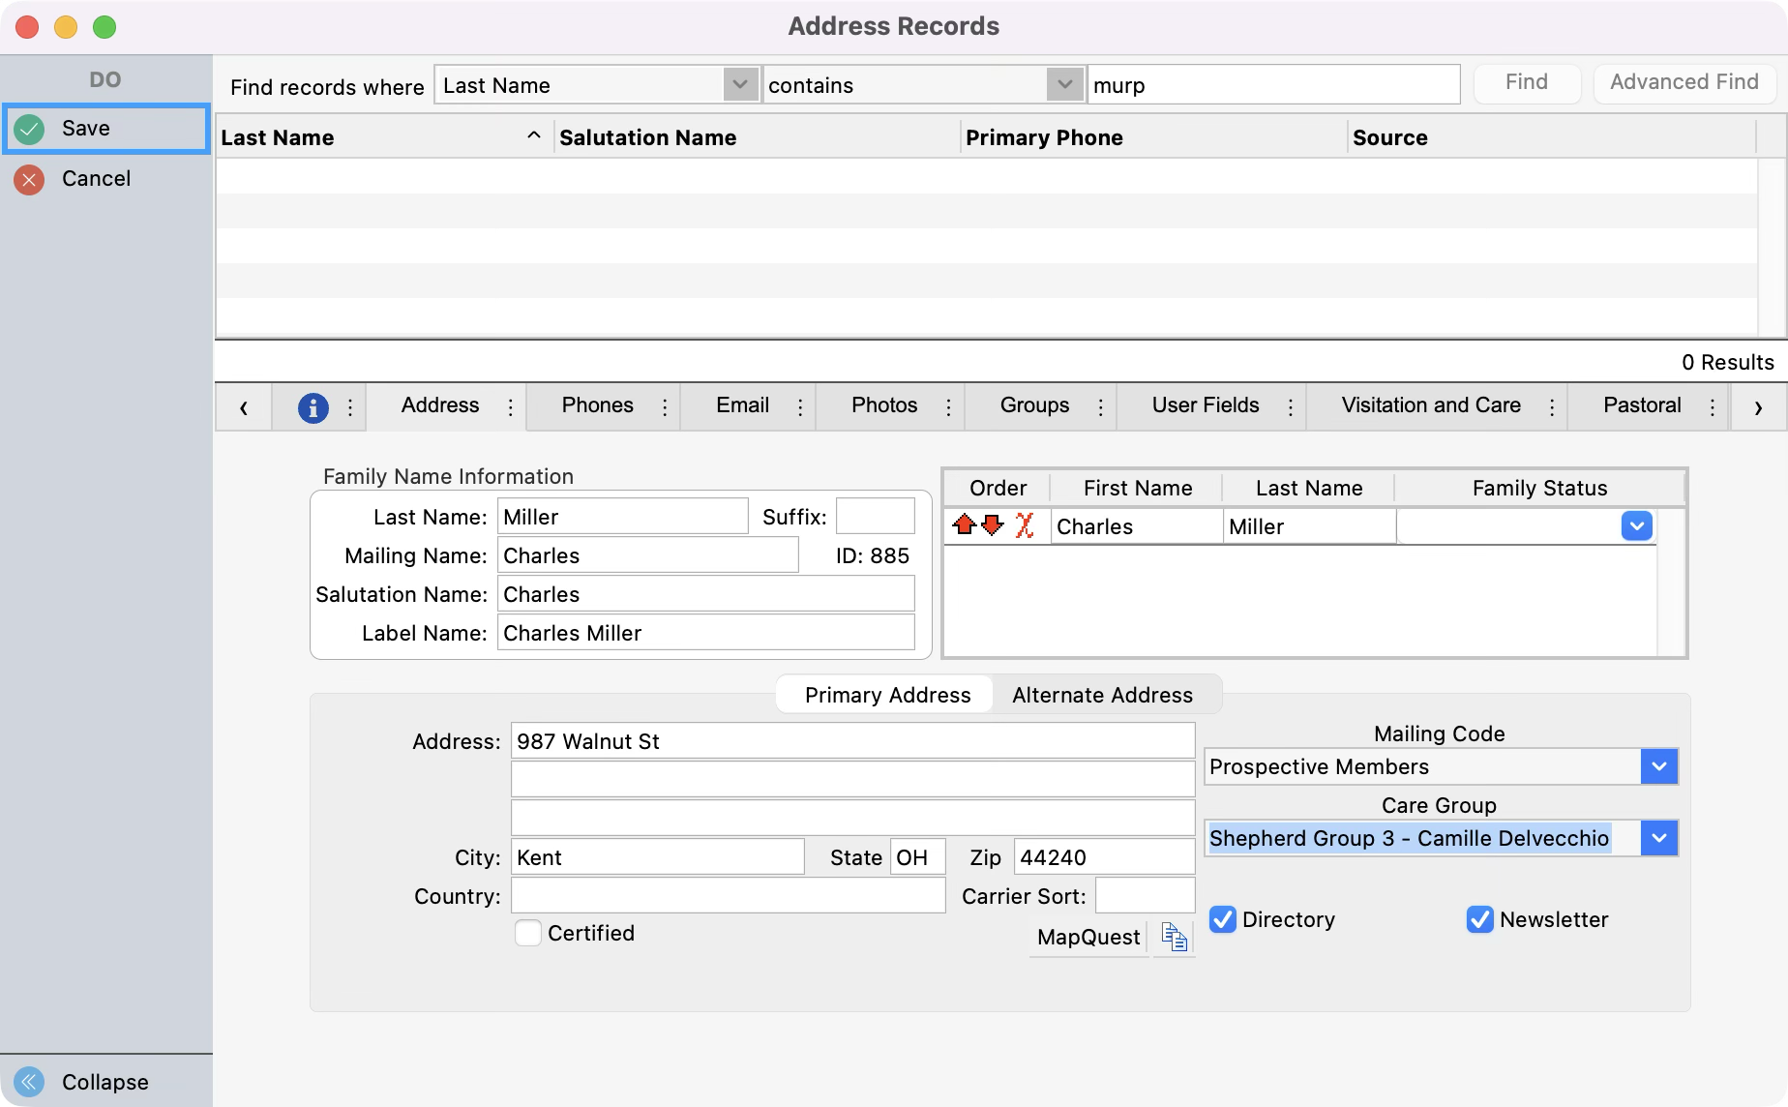Click the copy address icon beside MapQuest
1788x1107 pixels.
pyautogui.click(x=1175, y=937)
